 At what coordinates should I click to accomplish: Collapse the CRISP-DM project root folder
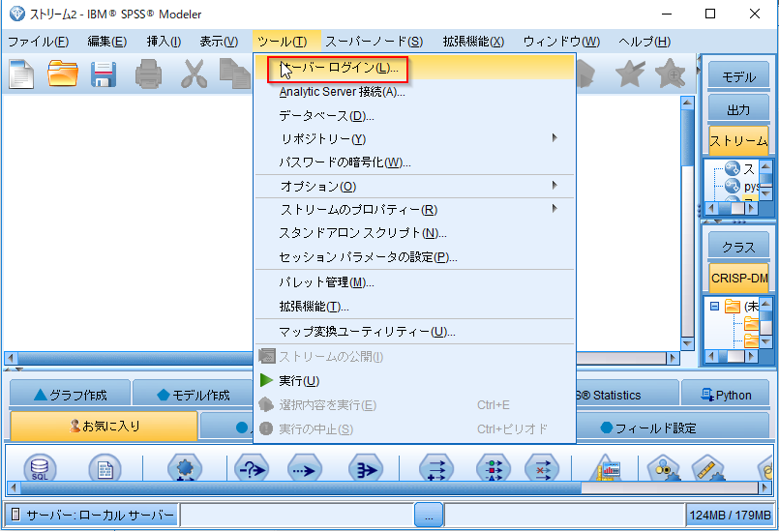pyautogui.click(x=714, y=306)
